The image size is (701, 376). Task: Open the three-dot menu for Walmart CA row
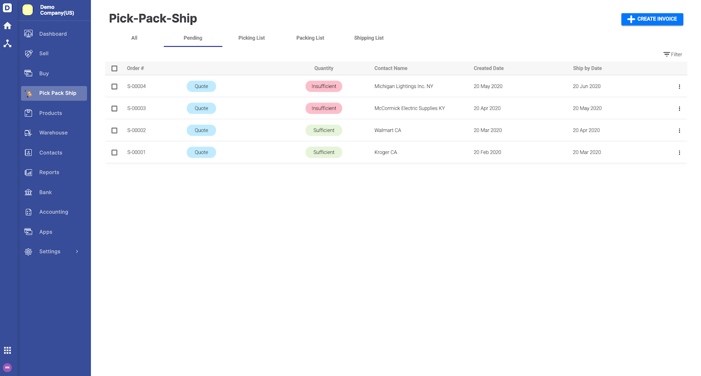point(680,131)
